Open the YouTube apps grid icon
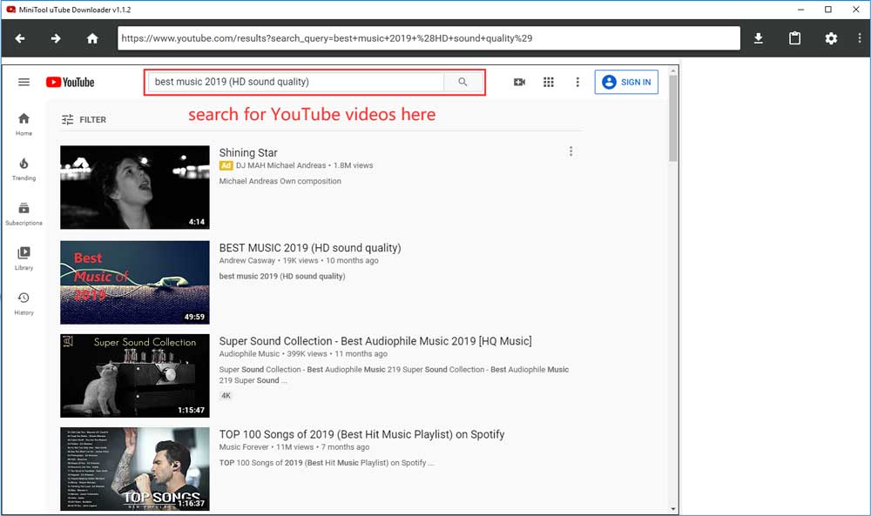This screenshot has height=516, width=871. (x=548, y=82)
